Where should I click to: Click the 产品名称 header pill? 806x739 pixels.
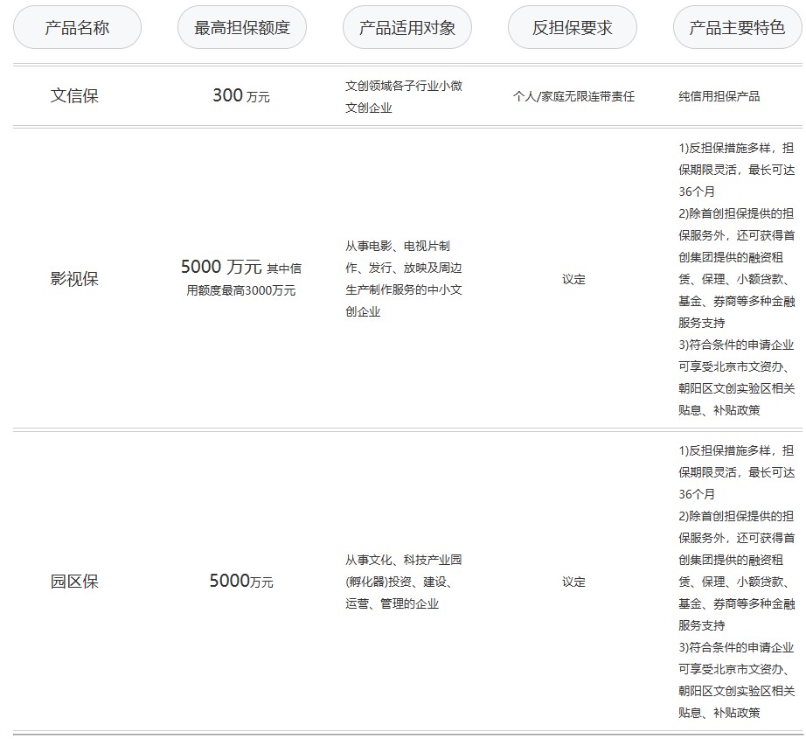click(77, 27)
